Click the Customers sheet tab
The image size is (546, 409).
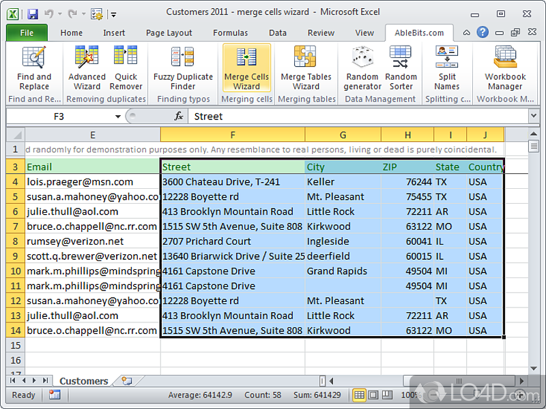pyautogui.click(x=83, y=381)
